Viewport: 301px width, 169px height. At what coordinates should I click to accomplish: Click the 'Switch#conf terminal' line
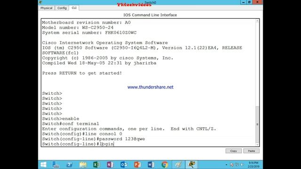pyautogui.click(x=71, y=124)
